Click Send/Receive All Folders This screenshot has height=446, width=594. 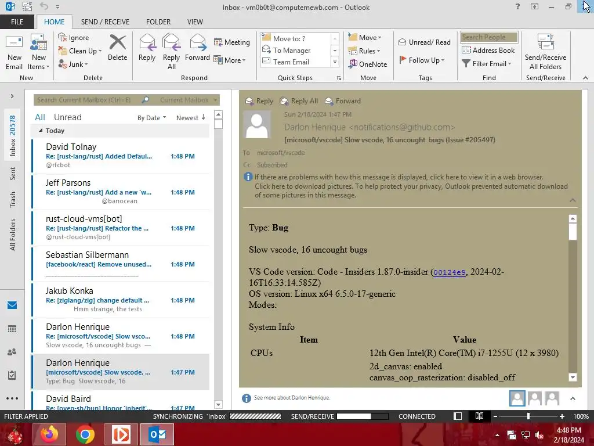click(545, 52)
